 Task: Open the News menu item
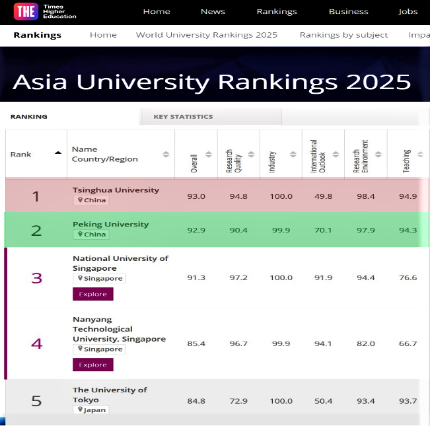click(213, 11)
